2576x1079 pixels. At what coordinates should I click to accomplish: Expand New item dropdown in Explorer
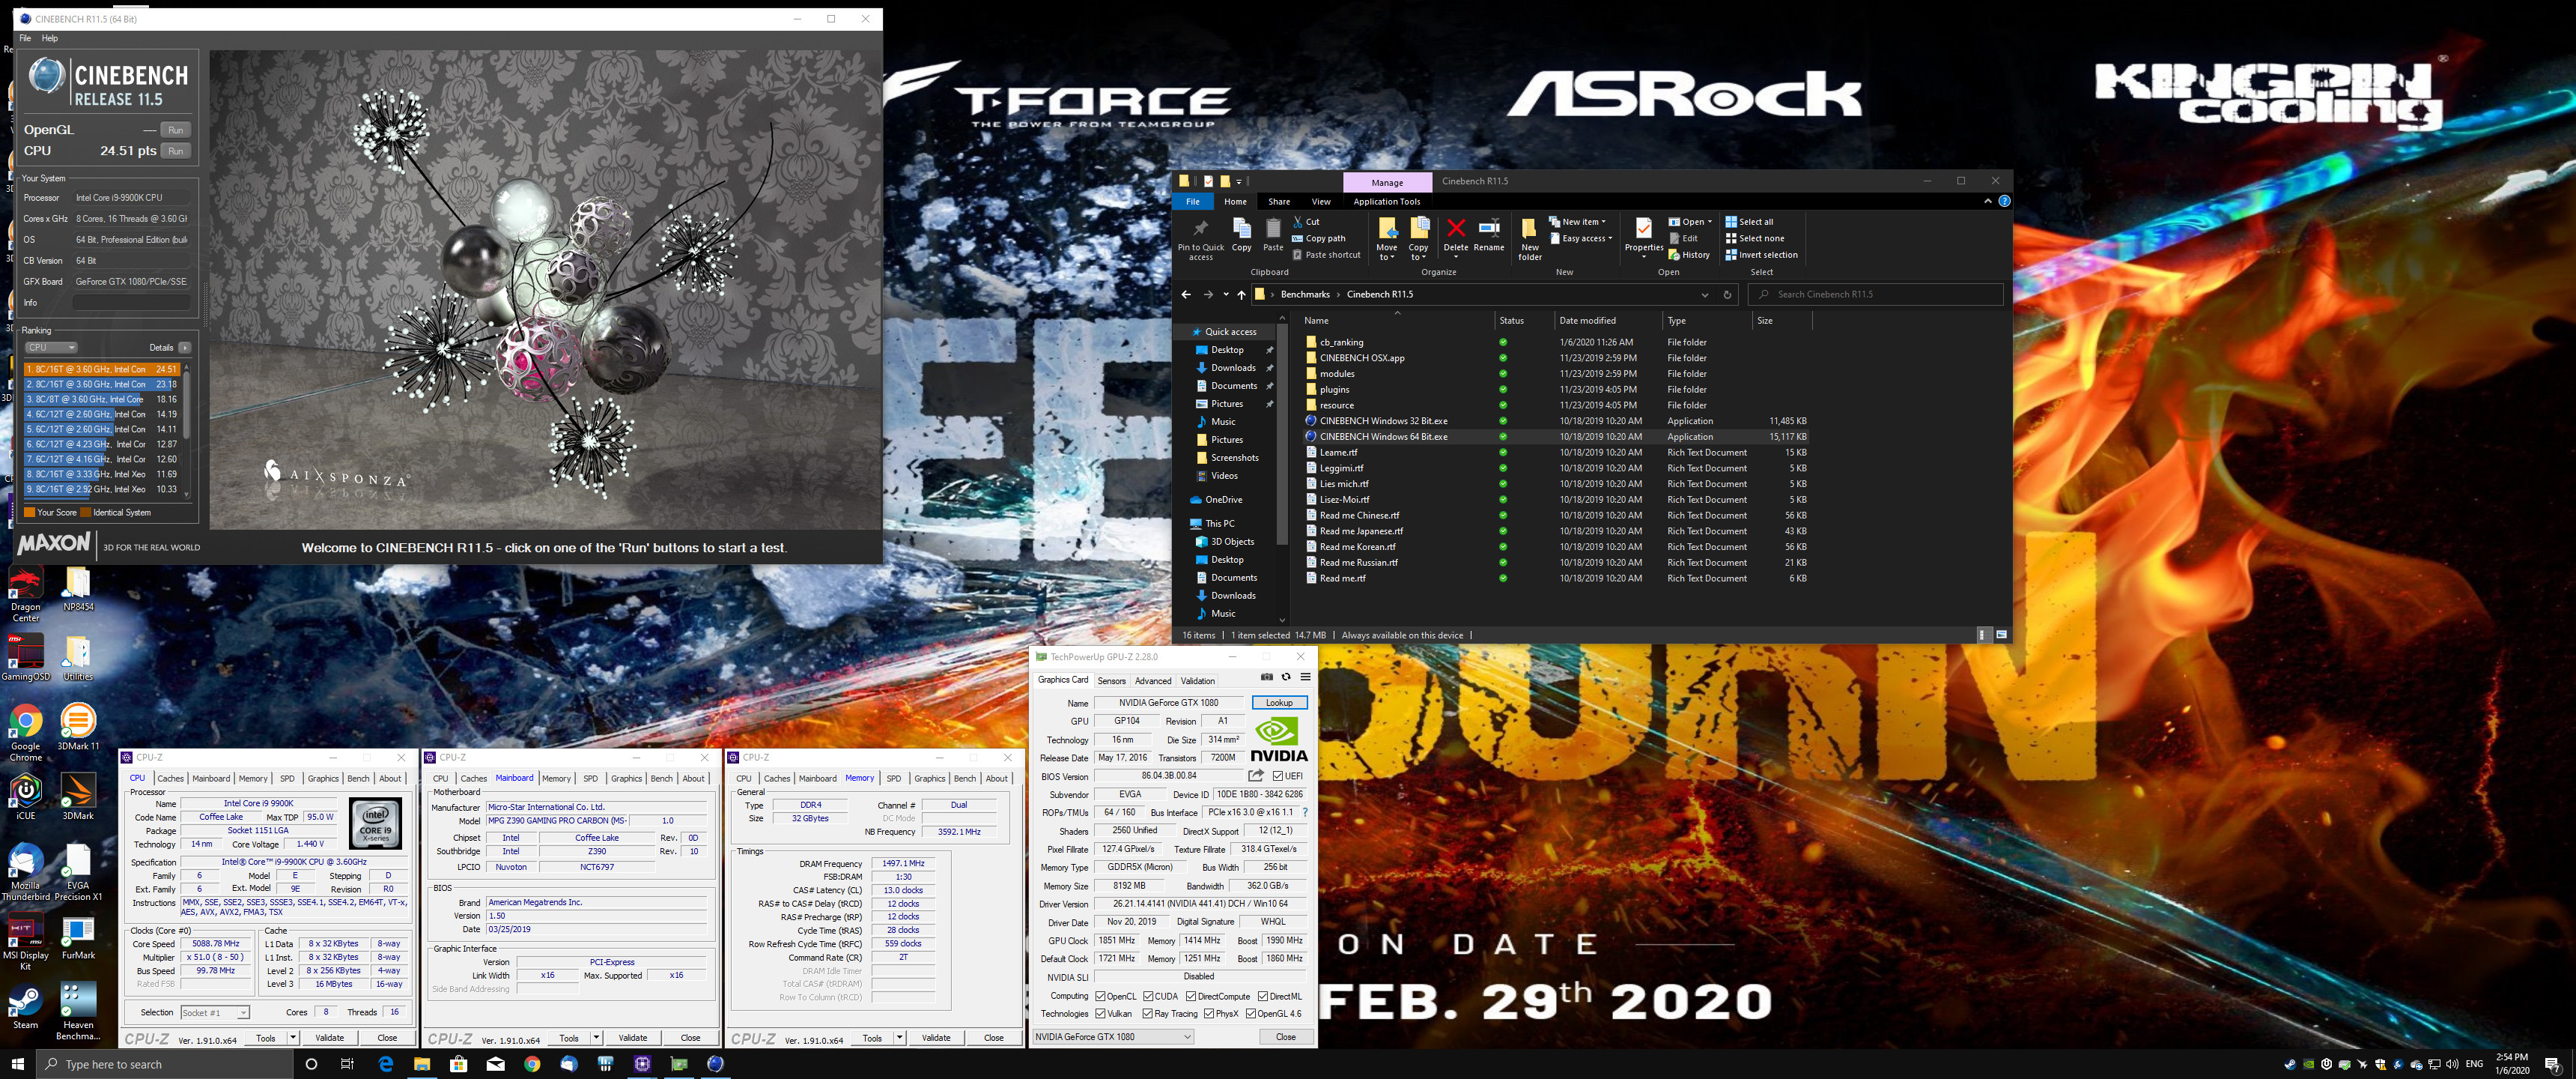[1603, 223]
